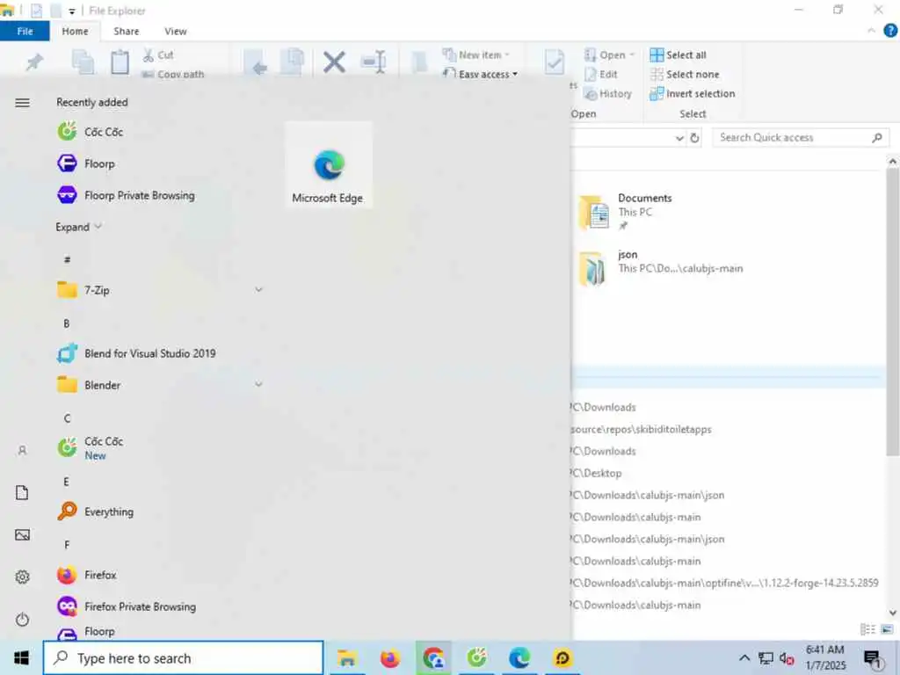
Task: Select the json folder in Quick access
Action: pos(660,268)
